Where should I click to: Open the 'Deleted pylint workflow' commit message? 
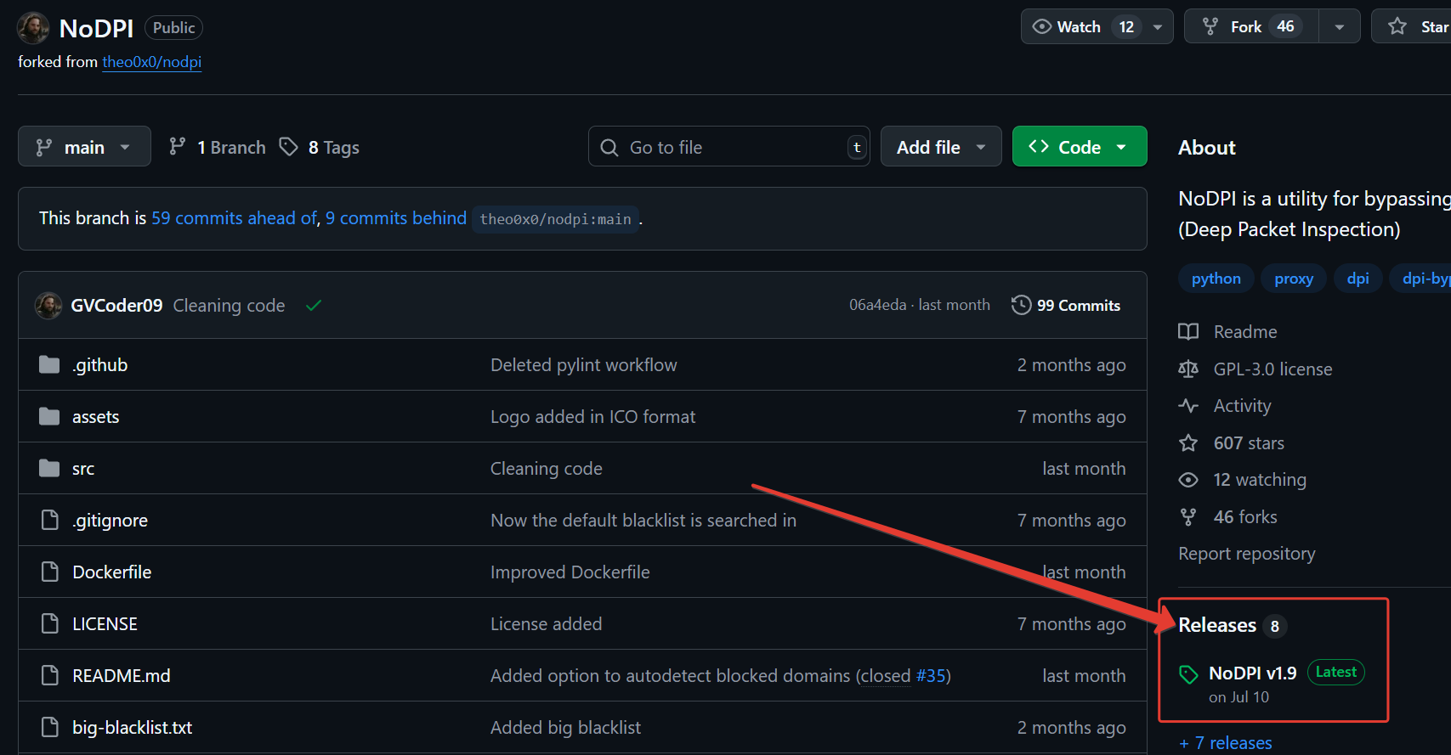click(583, 365)
